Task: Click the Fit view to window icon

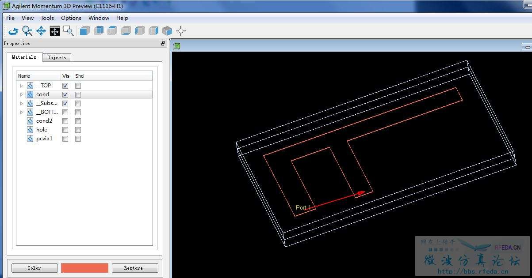Action: point(55,31)
